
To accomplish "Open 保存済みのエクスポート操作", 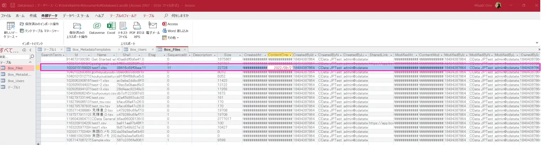I will click(x=77, y=30).
